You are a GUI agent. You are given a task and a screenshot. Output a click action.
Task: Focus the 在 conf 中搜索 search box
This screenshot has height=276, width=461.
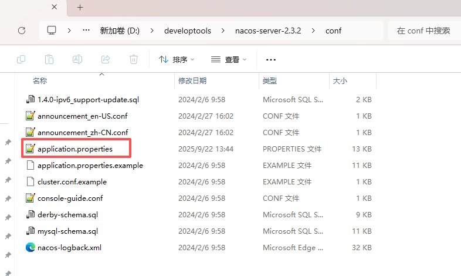coord(423,31)
